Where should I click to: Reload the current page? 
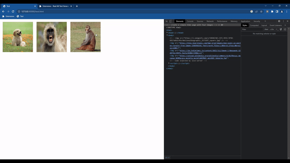(x=13, y=12)
